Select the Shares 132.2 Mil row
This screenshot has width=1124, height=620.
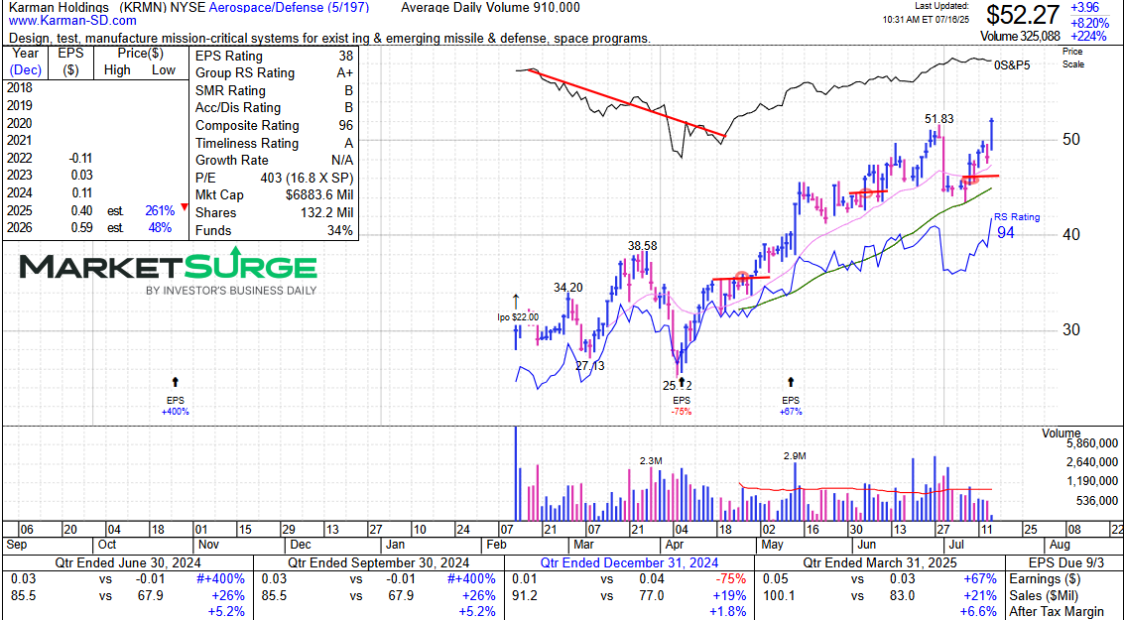pyautogui.click(x=275, y=213)
